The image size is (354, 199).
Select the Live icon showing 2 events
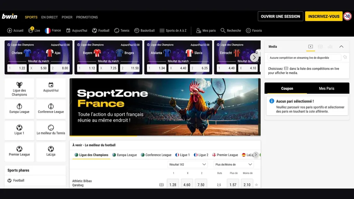coord(31,30)
